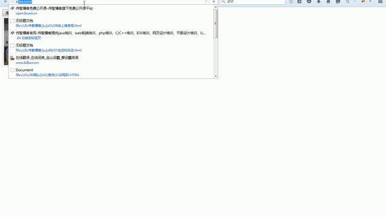
Task: Select file suggestion ending js04/07 html
Action: point(112,48)
